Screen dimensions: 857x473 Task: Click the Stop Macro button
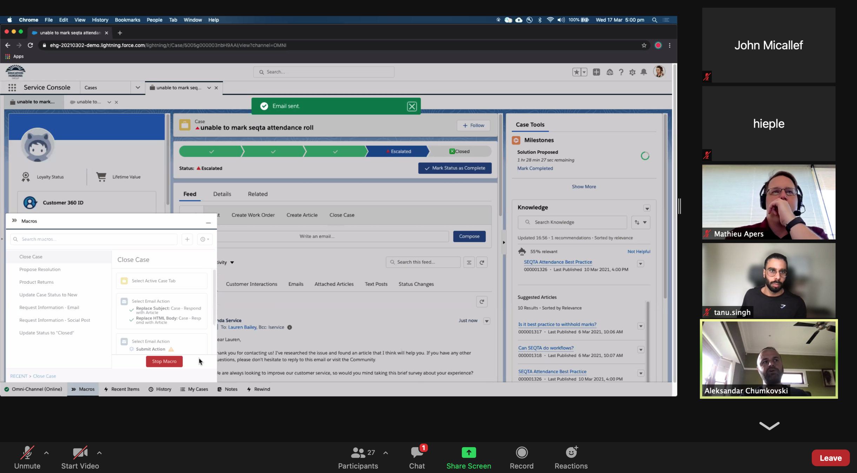(x=164, y=361)
